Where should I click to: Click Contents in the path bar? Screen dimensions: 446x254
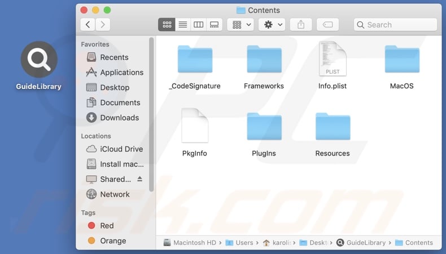414,243
